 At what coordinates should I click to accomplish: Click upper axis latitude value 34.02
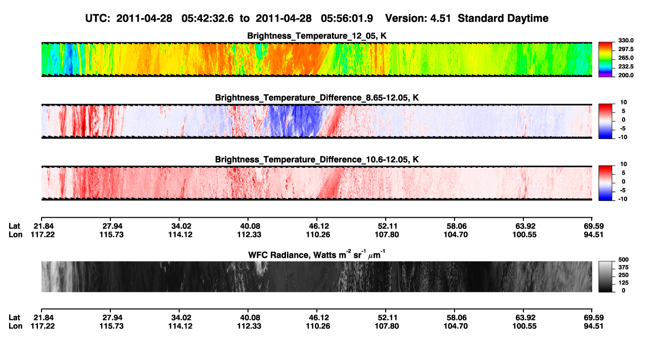(x=182, y=226)
